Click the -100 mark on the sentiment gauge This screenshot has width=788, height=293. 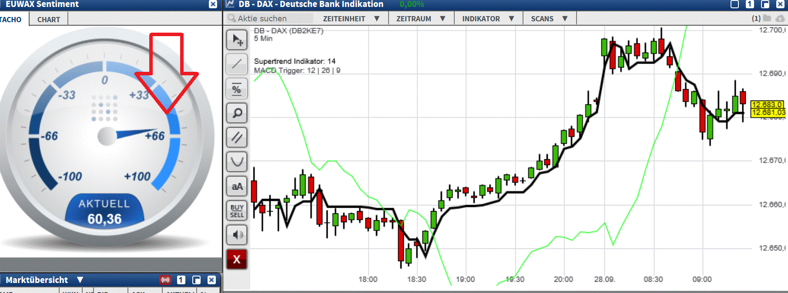click(x=70, y=176)
